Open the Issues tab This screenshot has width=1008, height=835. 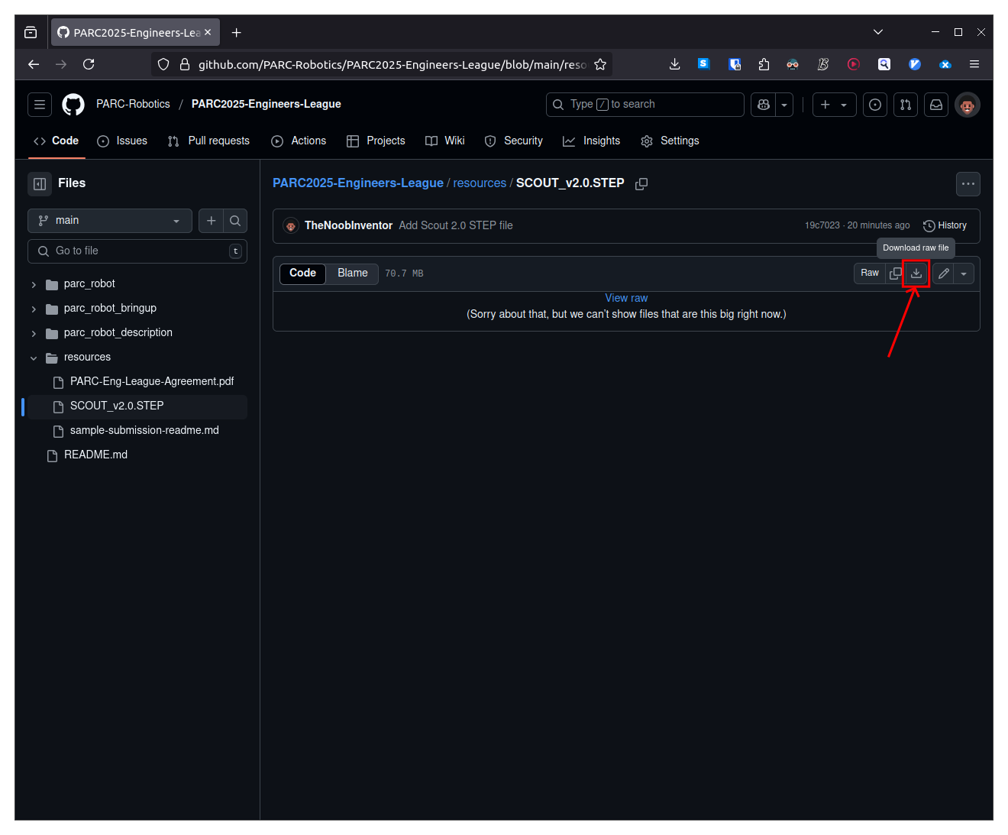click(122, 141)
